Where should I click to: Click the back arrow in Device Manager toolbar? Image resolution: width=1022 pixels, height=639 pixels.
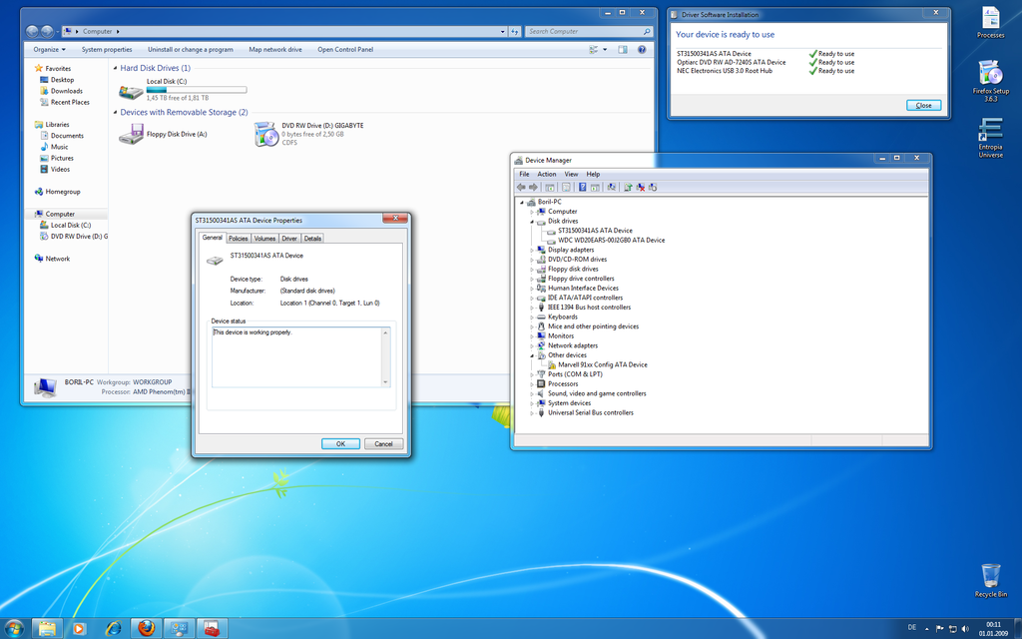coord(523,187)
